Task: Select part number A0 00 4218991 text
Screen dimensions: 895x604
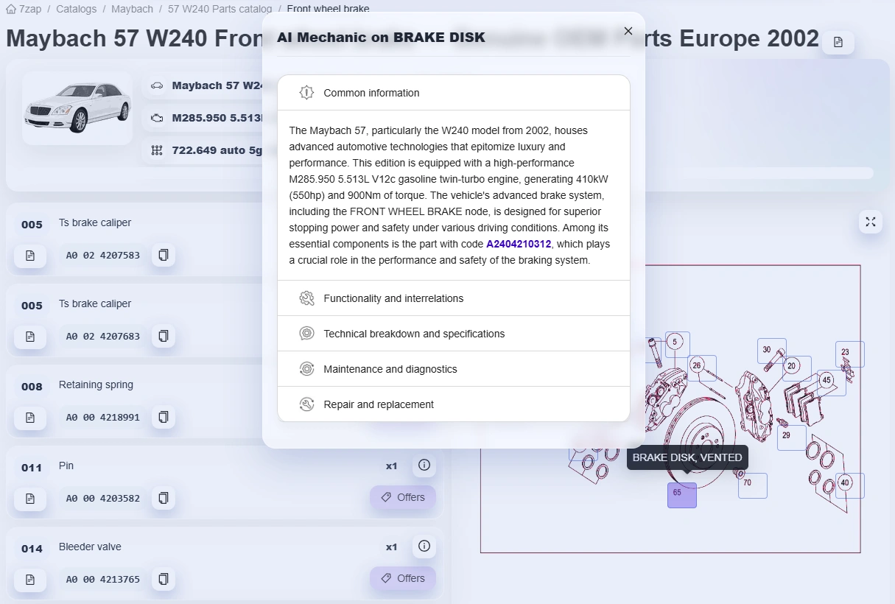Action: click(103, 417)
